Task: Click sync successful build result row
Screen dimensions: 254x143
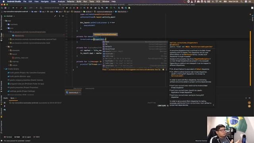Action: pos(35,103)
